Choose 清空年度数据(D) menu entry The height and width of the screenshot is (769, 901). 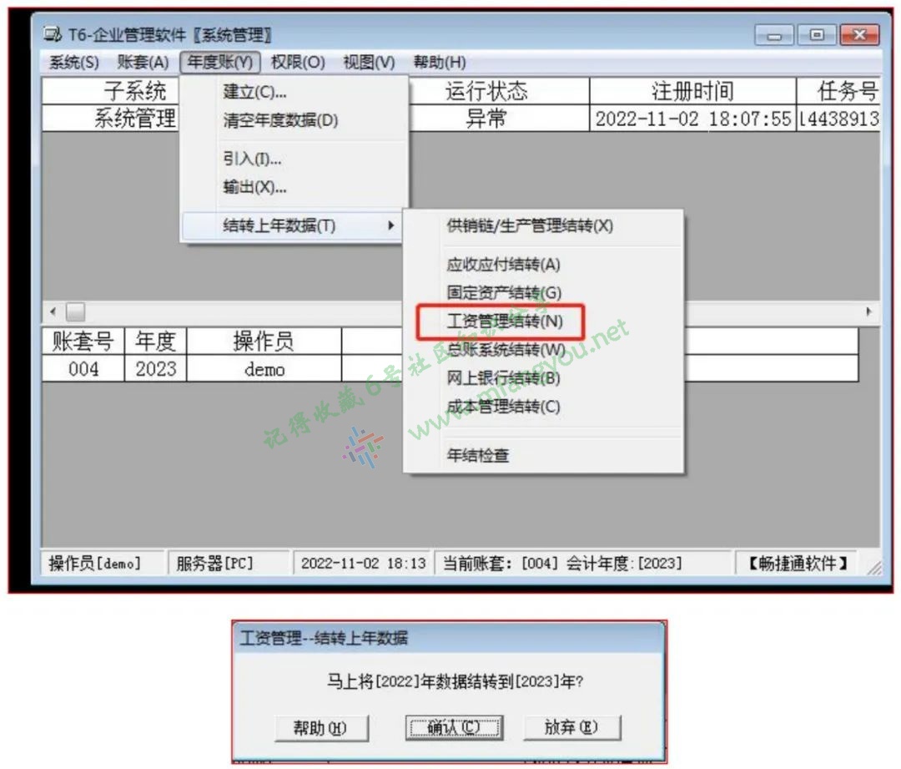(280, 120)
